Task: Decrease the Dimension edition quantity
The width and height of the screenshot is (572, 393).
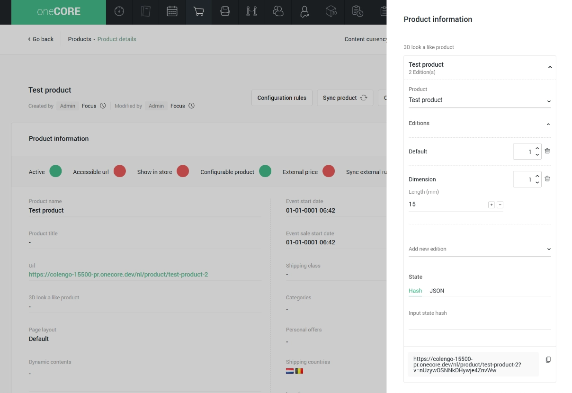Action: [x=537, y=183]
